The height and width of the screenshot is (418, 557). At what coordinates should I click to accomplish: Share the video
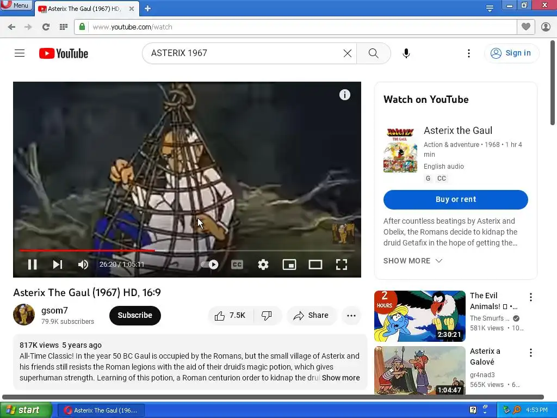click(311, 315)
